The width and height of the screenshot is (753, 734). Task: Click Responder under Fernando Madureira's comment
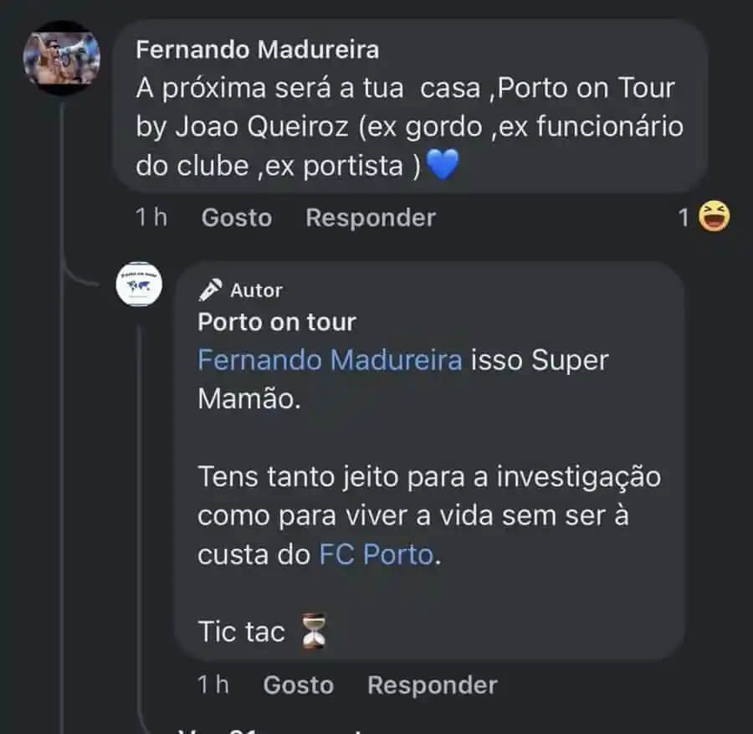click(x=371, y=218)
